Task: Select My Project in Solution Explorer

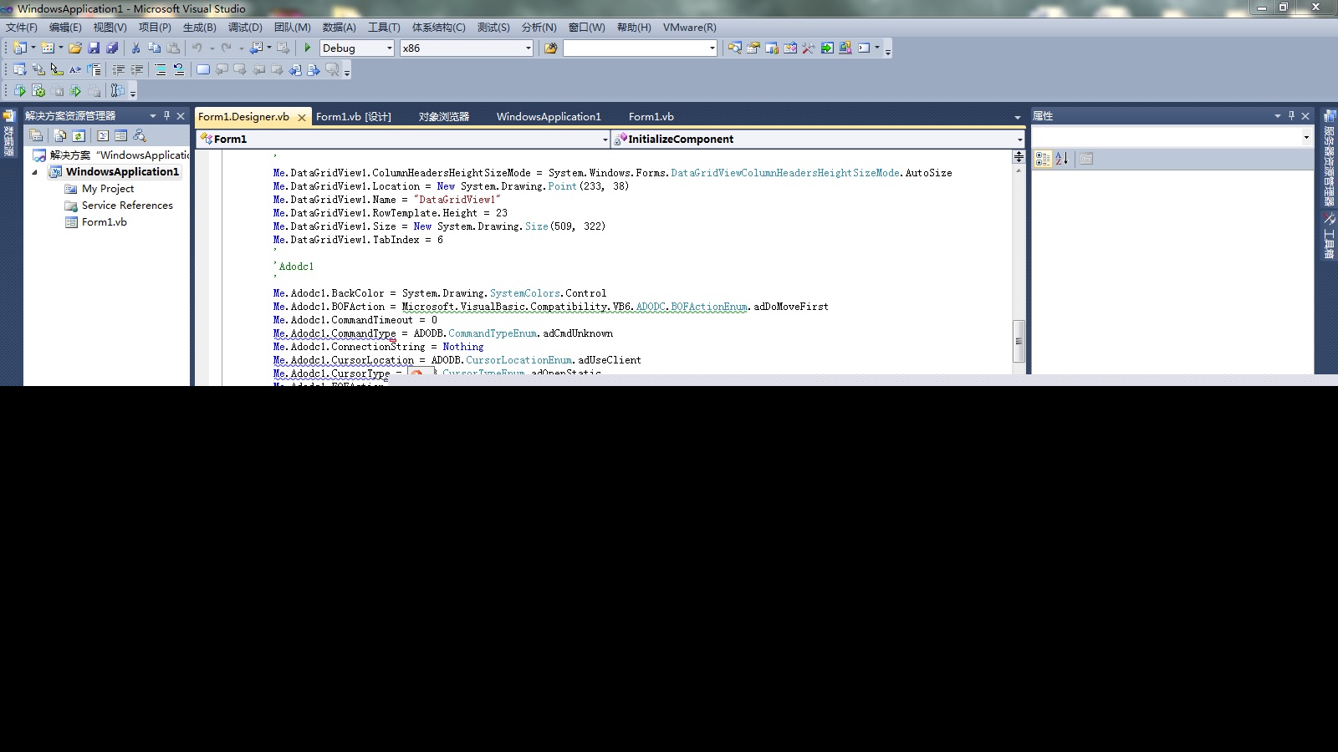Action: (x=108, y=189)
